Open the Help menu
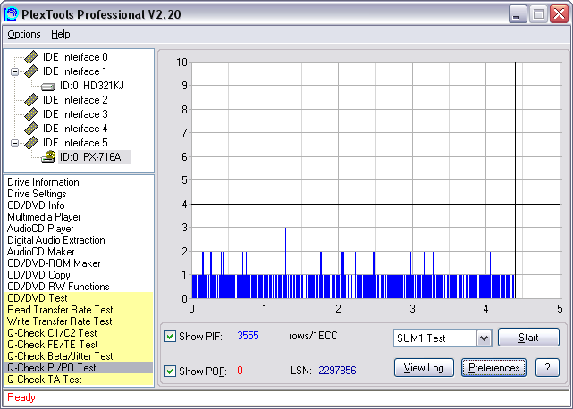The height and width of the screenshot is (409, 573). click(60, 34)
